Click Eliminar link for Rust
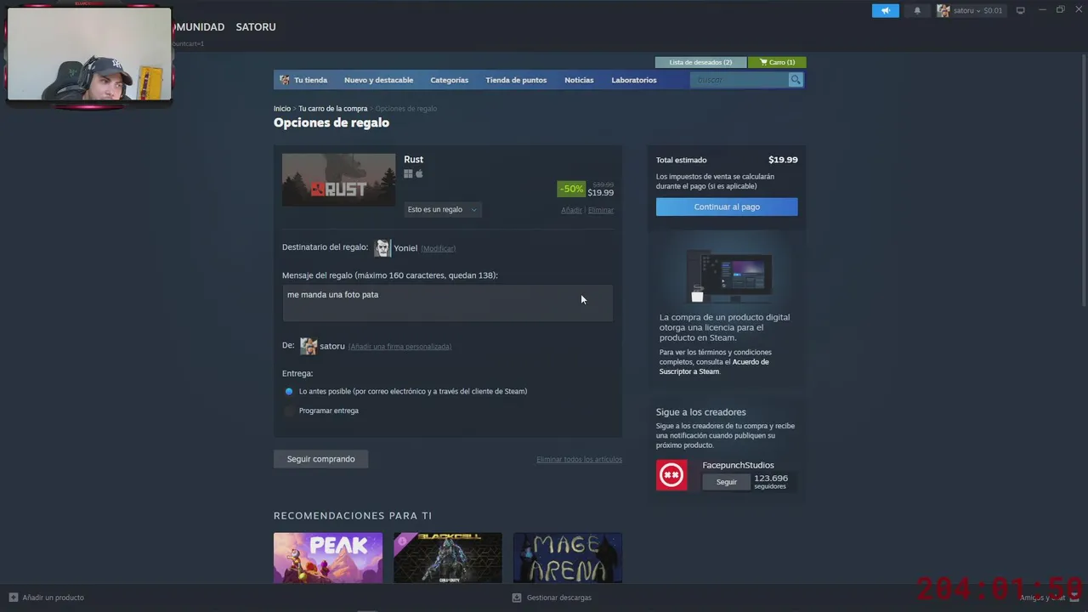 point(601,210)
